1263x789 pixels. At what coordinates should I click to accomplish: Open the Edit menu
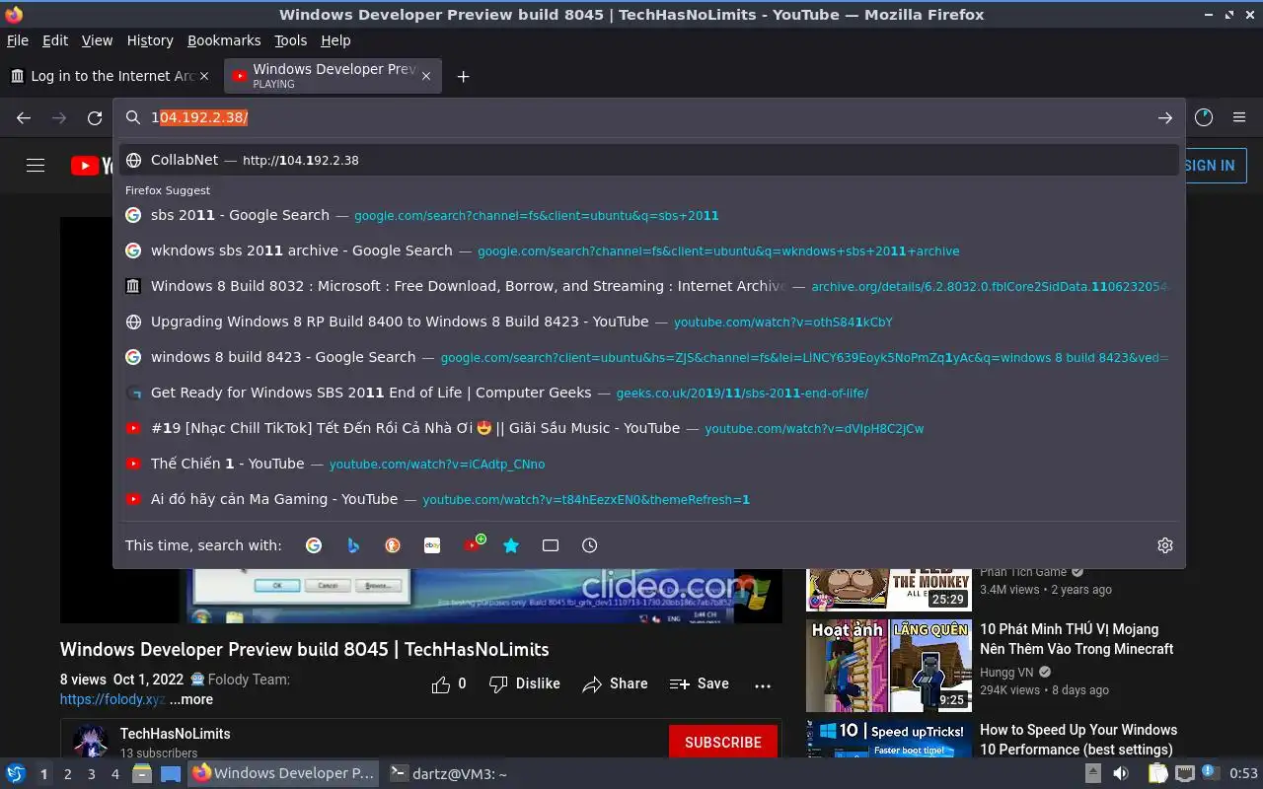pos(55,40)
